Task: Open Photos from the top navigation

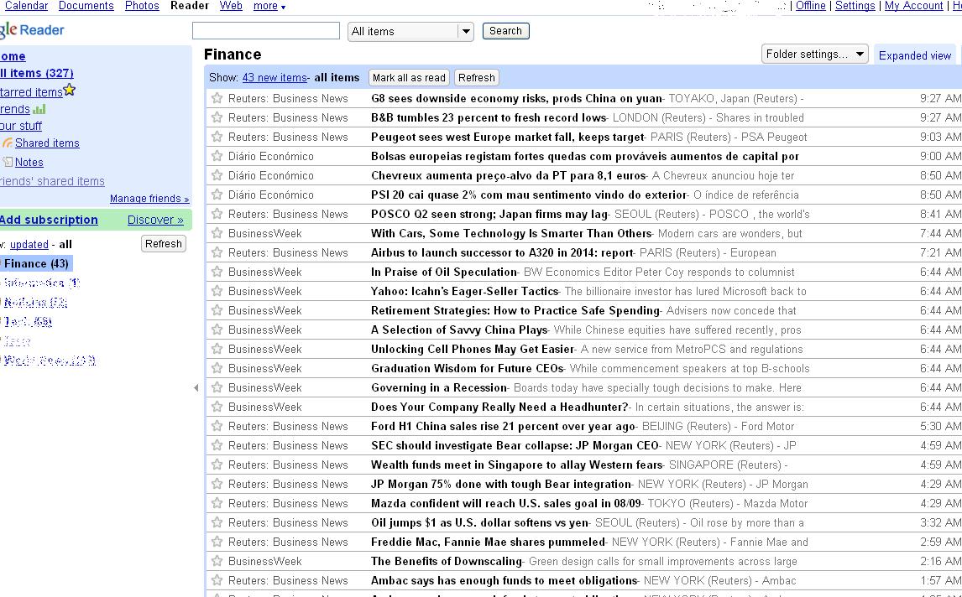Action: click(x=142, y=6)
